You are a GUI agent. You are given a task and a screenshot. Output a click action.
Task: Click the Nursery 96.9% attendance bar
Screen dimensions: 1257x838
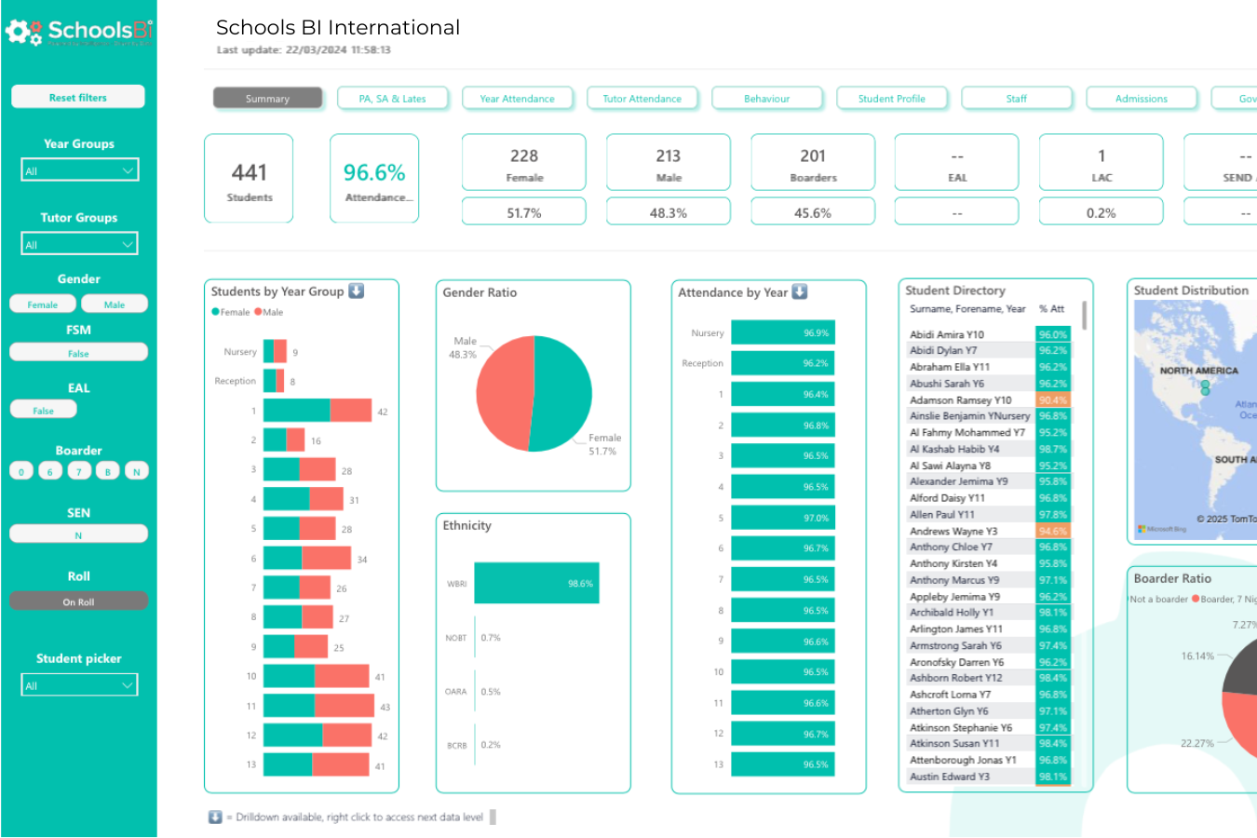(783, 332)
